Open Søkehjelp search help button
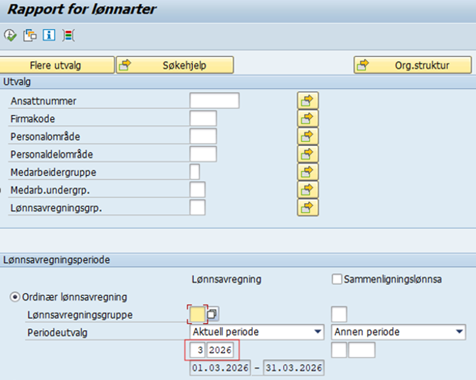Viewport: 476px width, 380px height. pos(175,65)
